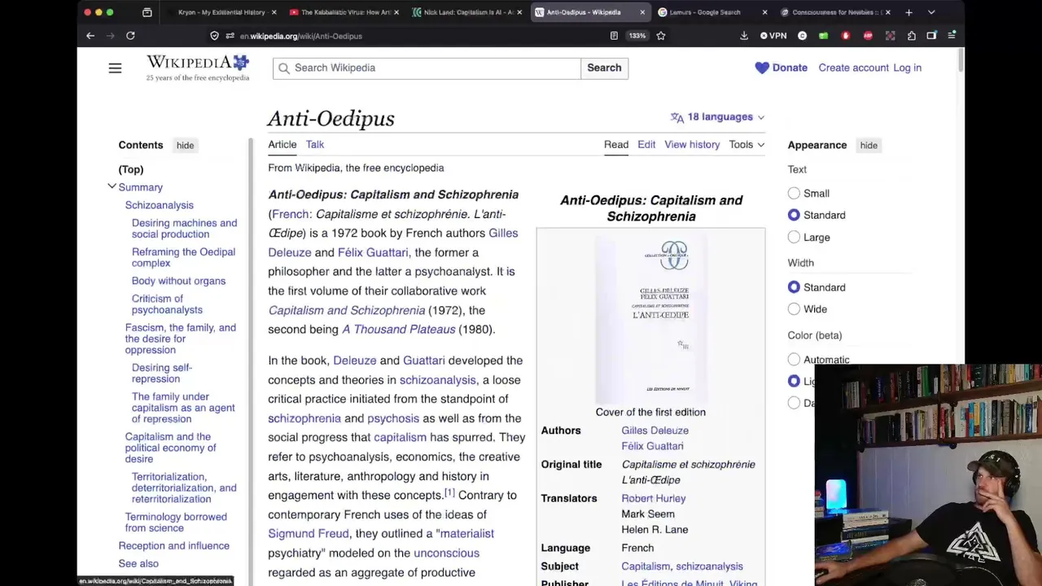Close the Lemurs Google Search tab
Viewport: 1042px width, 586px height.
click(x=764, y=12)
